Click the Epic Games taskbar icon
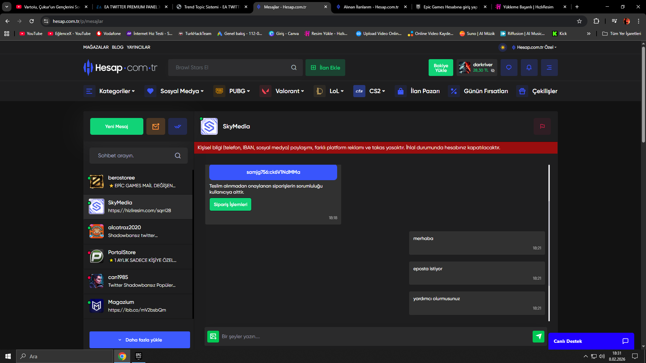Image resolution: width=646 pixels, height=363 pixels. 139,356
